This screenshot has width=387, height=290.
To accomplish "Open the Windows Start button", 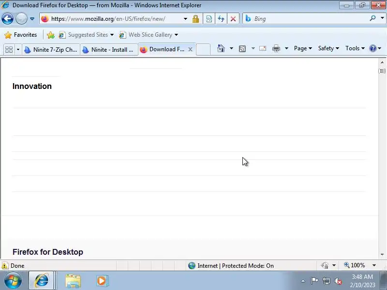I will click(13, 281).
